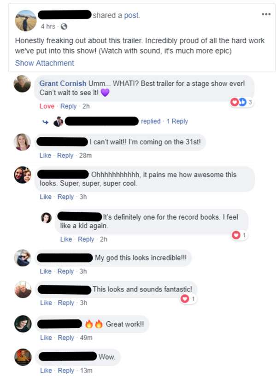276x378 pixels.
Task: Click the post author's profile picture
Action: pos(26,21)
